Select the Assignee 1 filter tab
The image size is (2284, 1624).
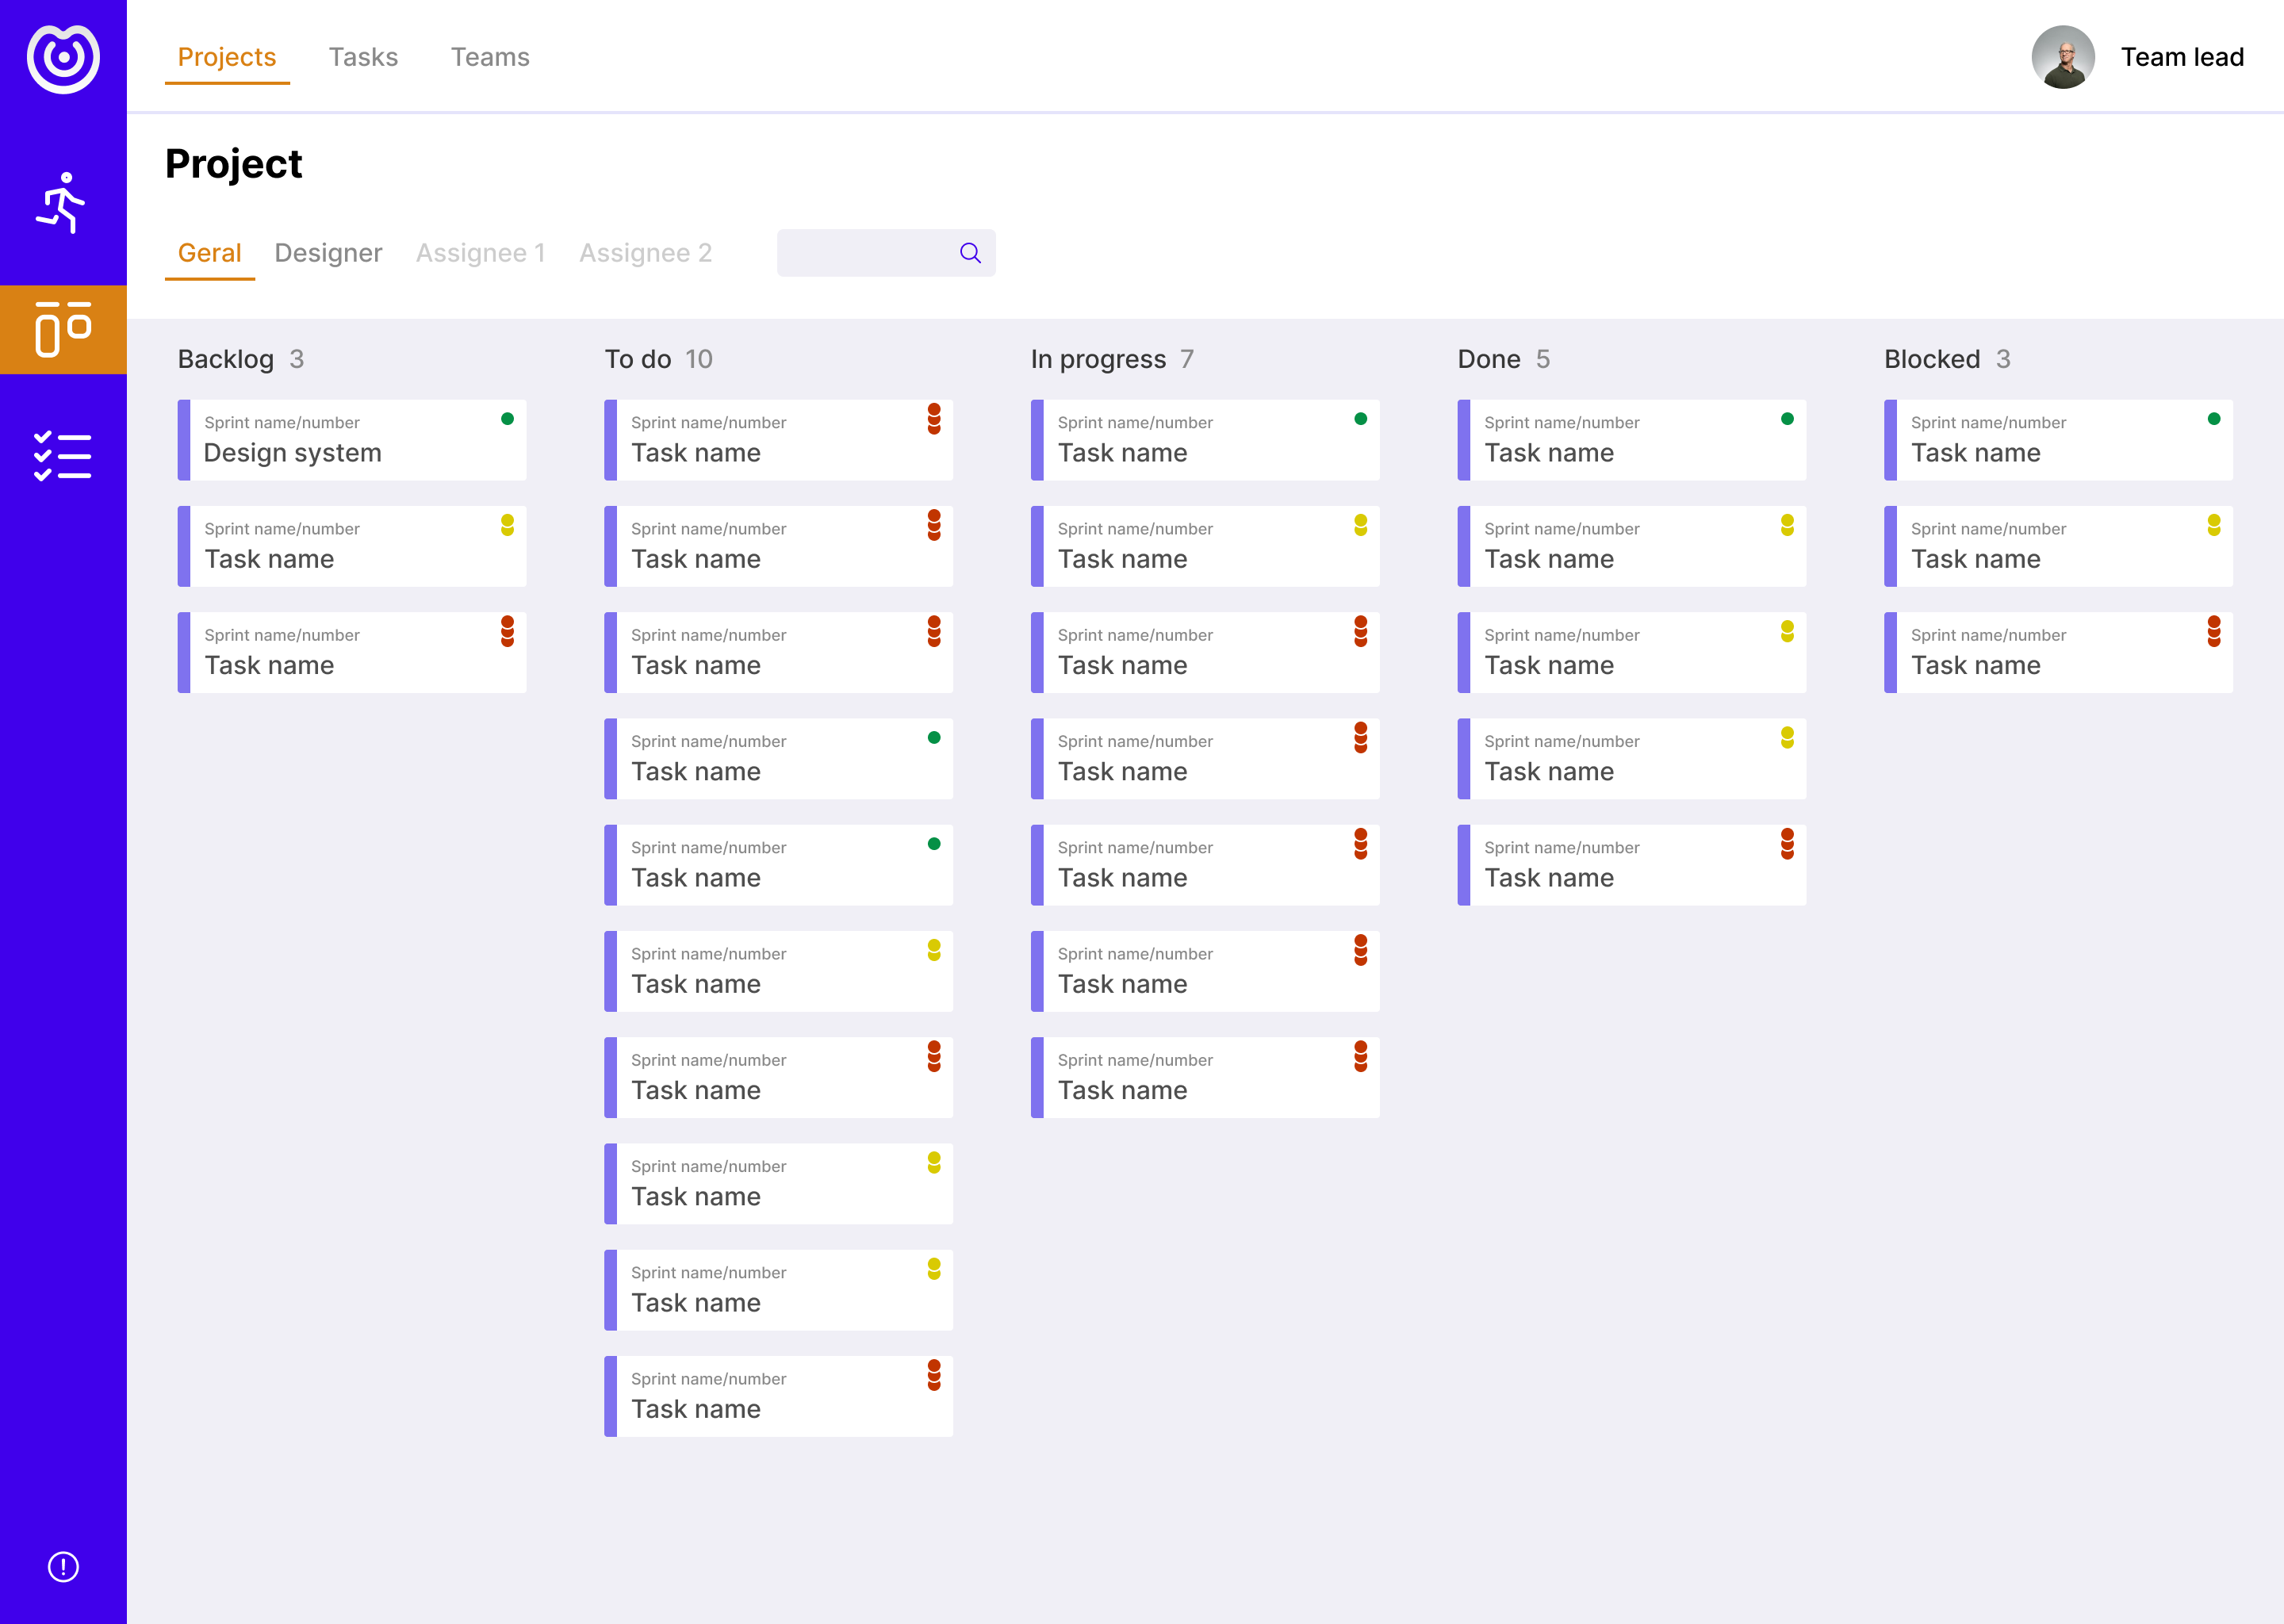coord(481,253)
